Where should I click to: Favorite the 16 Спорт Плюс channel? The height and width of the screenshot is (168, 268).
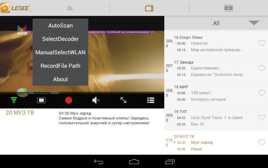pyautogui.click(x=261, y=43)
